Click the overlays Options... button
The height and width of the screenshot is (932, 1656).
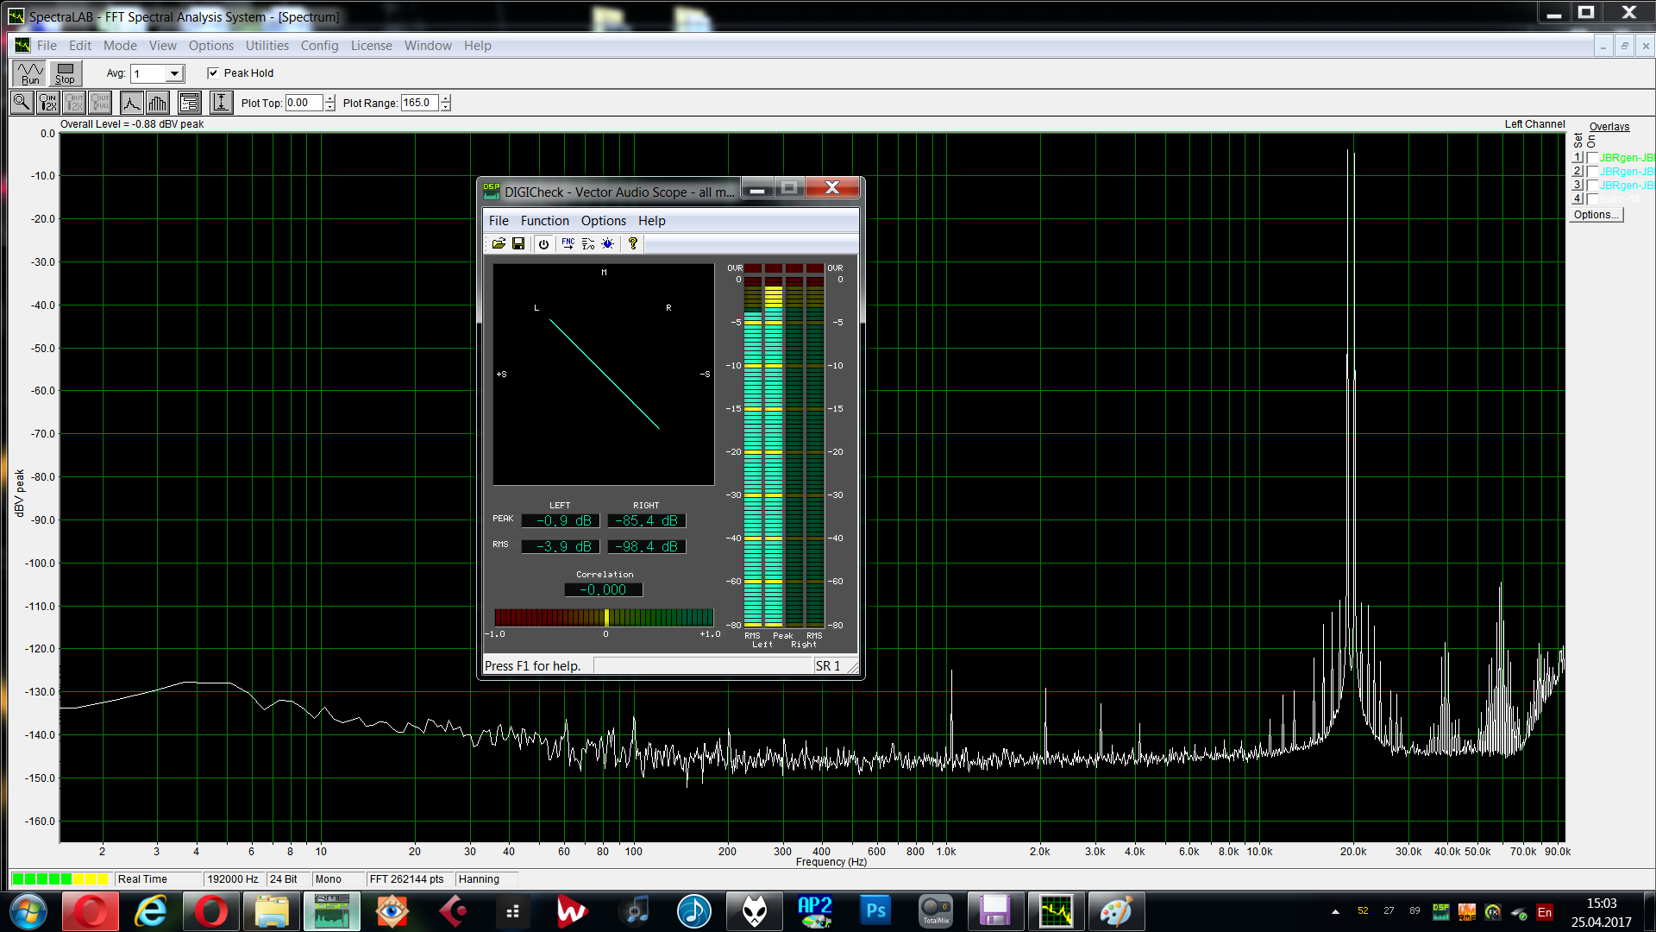tap(1596, 215)
